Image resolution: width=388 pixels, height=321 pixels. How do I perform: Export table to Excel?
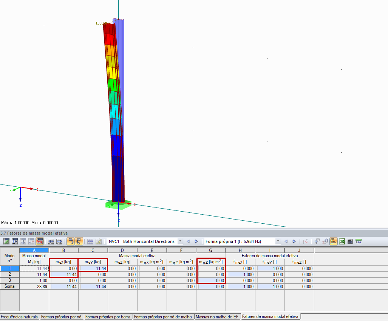point(342,241)
